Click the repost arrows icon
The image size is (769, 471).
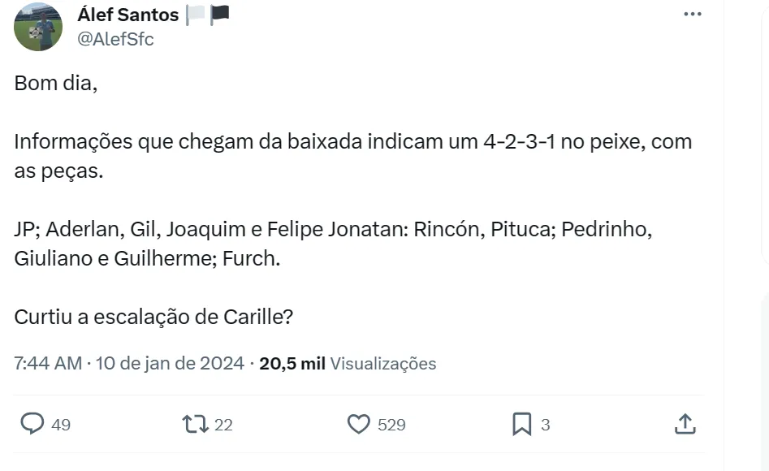click(x=195, y=424)
